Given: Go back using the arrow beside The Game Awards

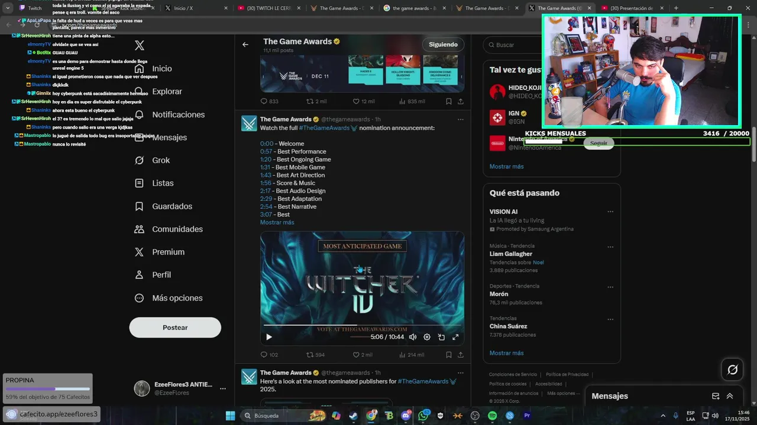Looking at the screenshot, I should 245,44.
